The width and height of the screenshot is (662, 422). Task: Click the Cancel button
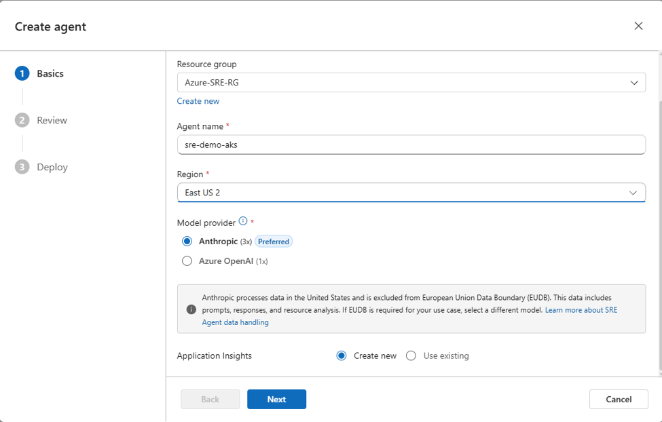pyautogui.click(x=619, y=399)
